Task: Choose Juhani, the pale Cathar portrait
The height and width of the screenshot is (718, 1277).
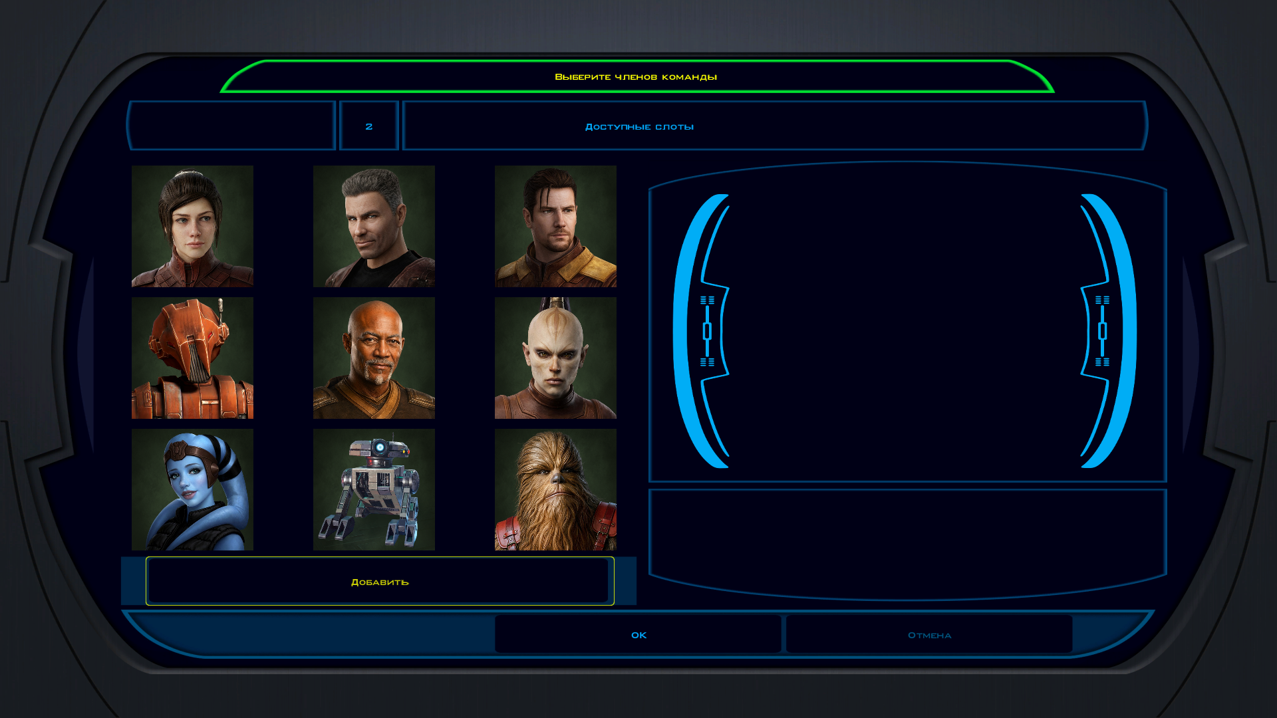Action: pyautogui.click(x=555, y=358)
